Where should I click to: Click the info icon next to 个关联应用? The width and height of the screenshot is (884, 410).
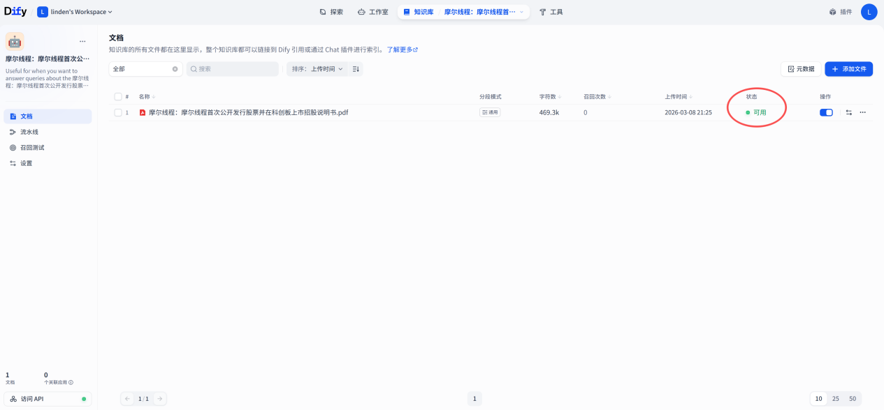pyautogui.click(x=71, y=383)
